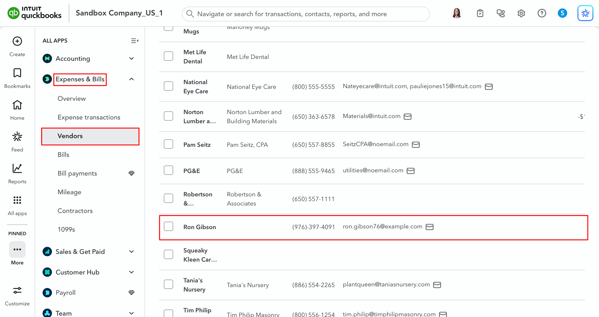This screenshot has height=317, width=599.
Task: Open Tania's Nursery vendor name link
Action: coord(194,285)
